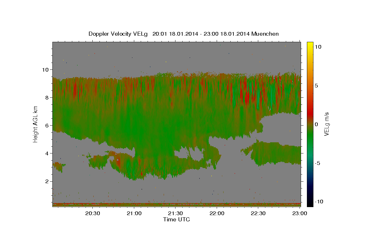Click the Time UTC axis title
372x248 pixels.
(x=176, y=219)
